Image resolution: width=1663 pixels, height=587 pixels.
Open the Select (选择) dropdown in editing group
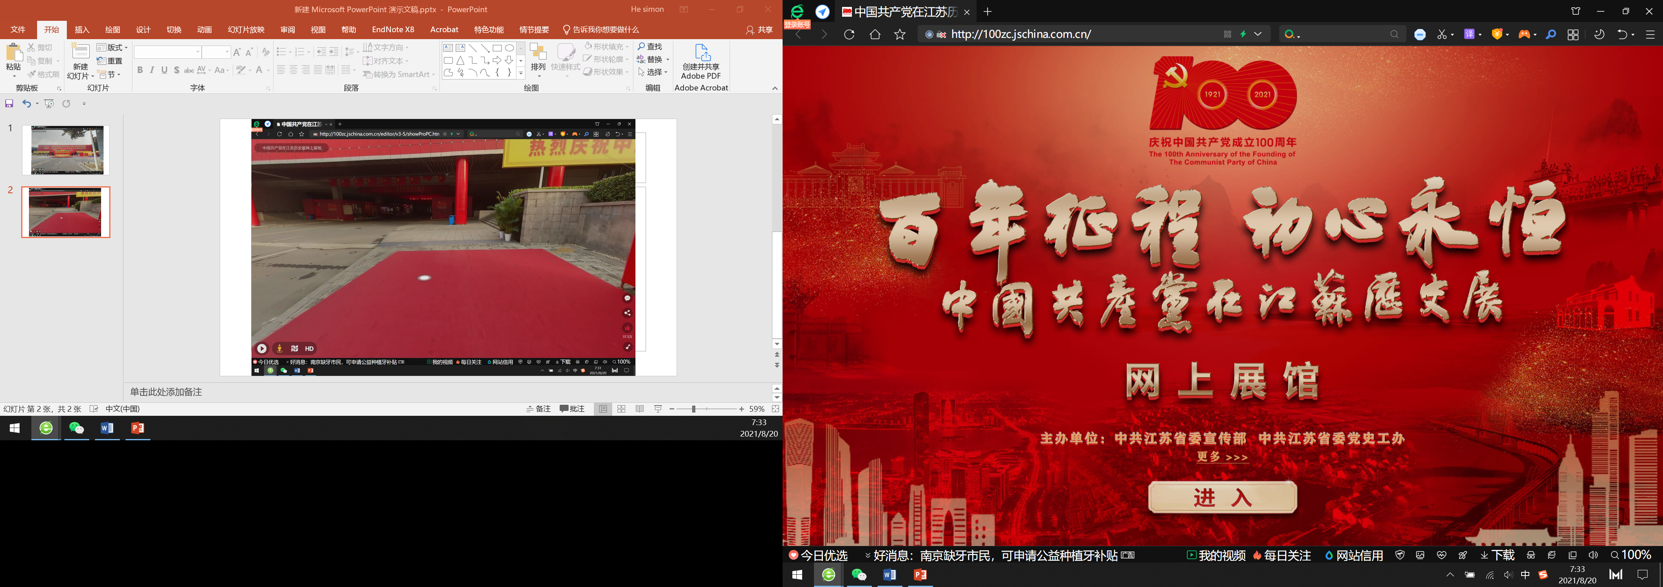653,72
